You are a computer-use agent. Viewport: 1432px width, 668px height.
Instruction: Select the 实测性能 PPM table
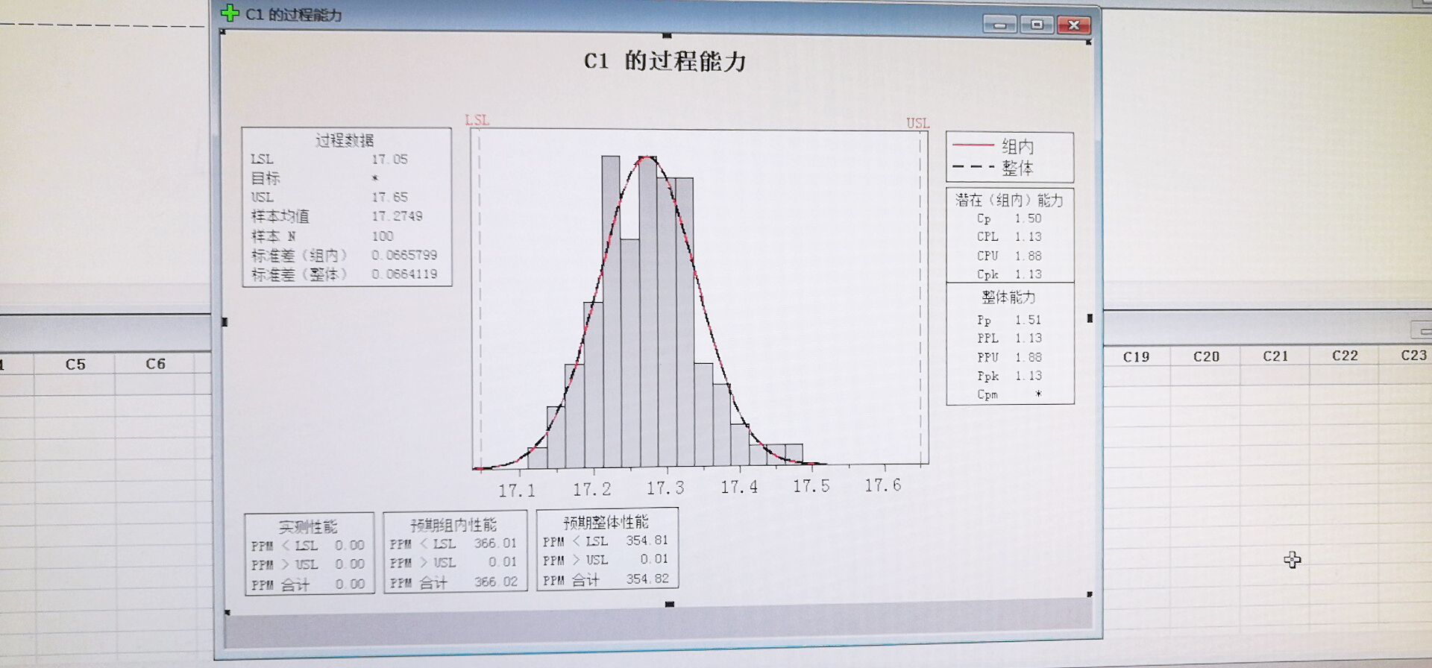point(309,554)
